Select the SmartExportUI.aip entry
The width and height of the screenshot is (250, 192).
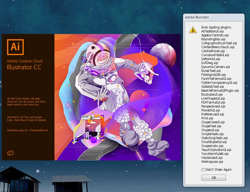(214, 142)
